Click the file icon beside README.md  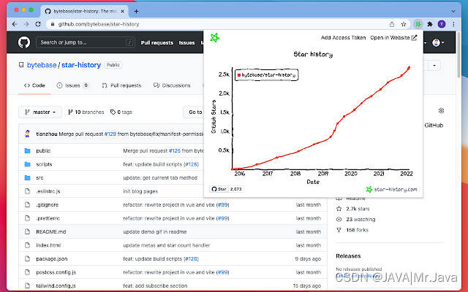28,232
